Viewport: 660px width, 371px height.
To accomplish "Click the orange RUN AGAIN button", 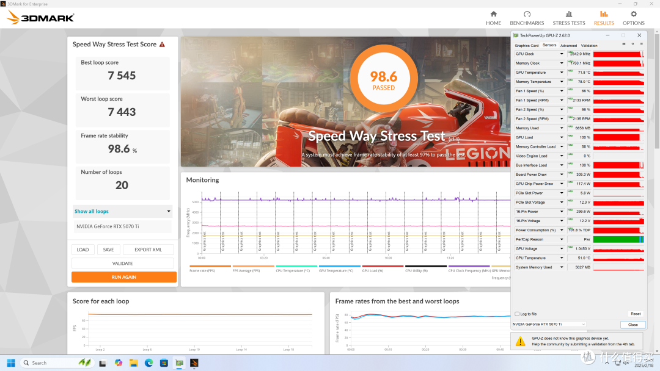I will coord(123,277).
